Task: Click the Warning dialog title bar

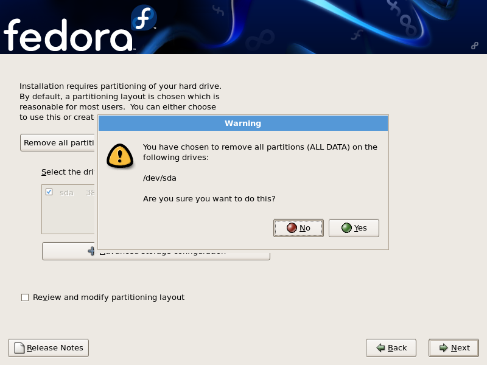Action: coord(243,123)
